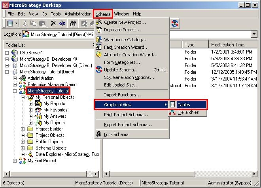Sort by the Modification Time column header

click(227, 45)
